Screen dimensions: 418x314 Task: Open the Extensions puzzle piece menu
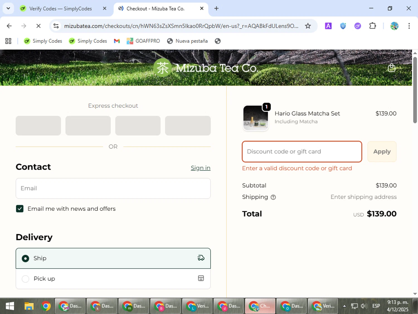coord(373,26)
